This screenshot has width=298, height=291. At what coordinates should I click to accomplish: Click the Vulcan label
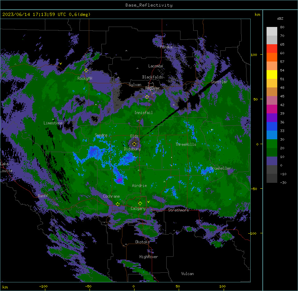coord(188,274)
